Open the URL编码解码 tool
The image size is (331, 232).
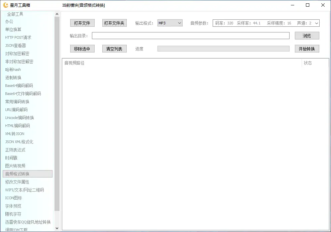[x=16, y=110]
